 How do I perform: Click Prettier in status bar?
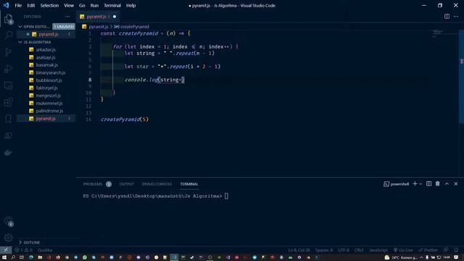click(428, 250)
